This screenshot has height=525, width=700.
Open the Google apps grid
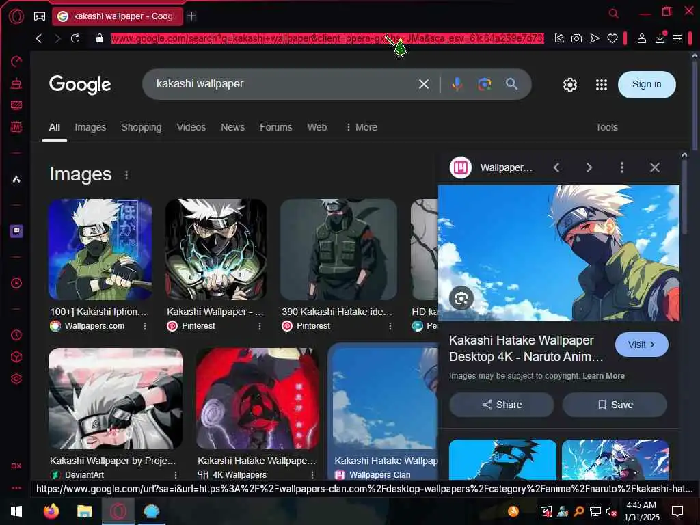pyautogui.click(x=602, y=84)
